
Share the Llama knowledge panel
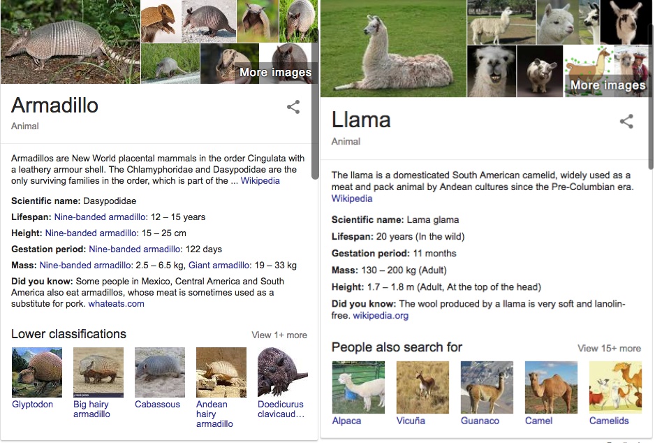(x=626, y=122)
